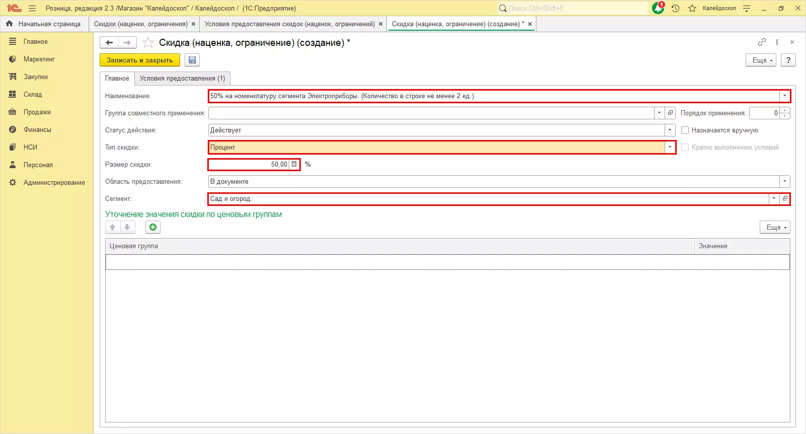Expand the Сегмент dropdown
The height and width of the screenshot is (434, 806).
(x=774, y=198)
